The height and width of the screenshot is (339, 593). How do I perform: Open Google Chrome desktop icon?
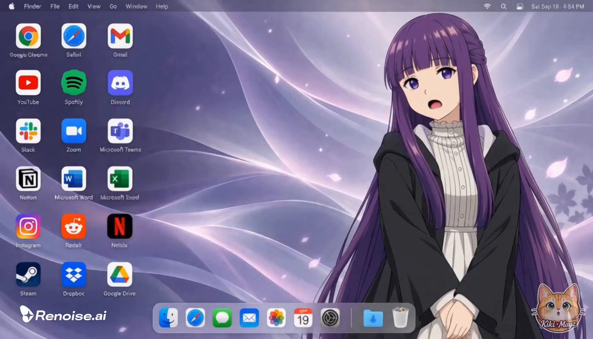tap(28, 36)
